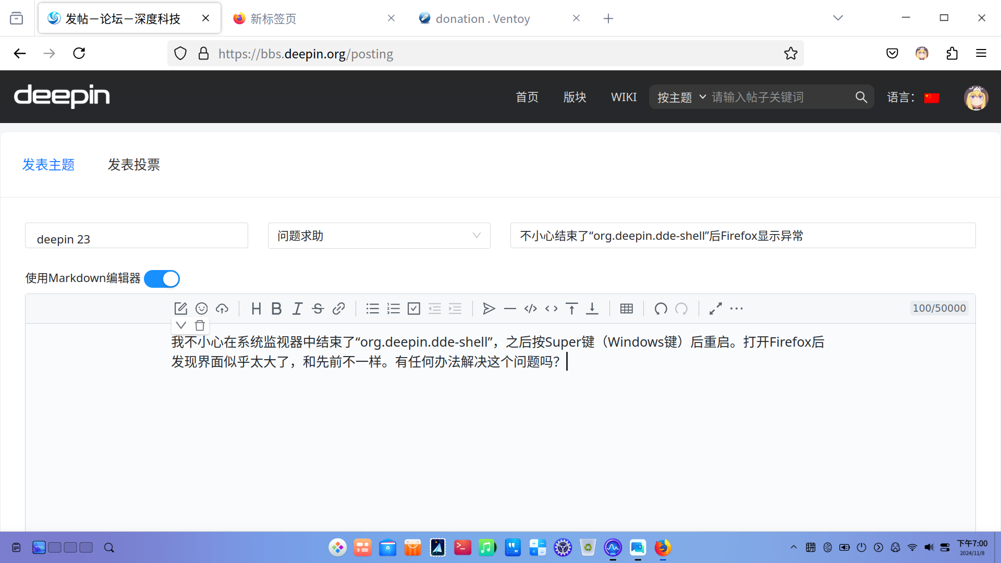Go to 首页 in the navigation bar
1001x563 pixels.
pyautogui.click(x=527, y=97)
